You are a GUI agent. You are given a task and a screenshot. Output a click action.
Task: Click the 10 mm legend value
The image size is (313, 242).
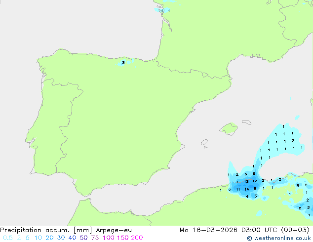click(x=38, y=238)
